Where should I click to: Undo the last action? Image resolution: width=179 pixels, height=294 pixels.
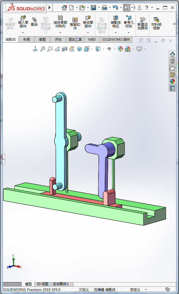(115, 8)
